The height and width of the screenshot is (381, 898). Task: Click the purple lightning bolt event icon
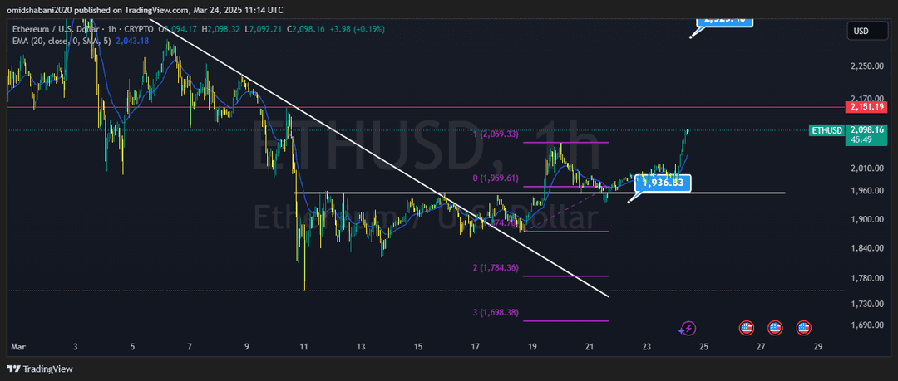pos(688,328)
